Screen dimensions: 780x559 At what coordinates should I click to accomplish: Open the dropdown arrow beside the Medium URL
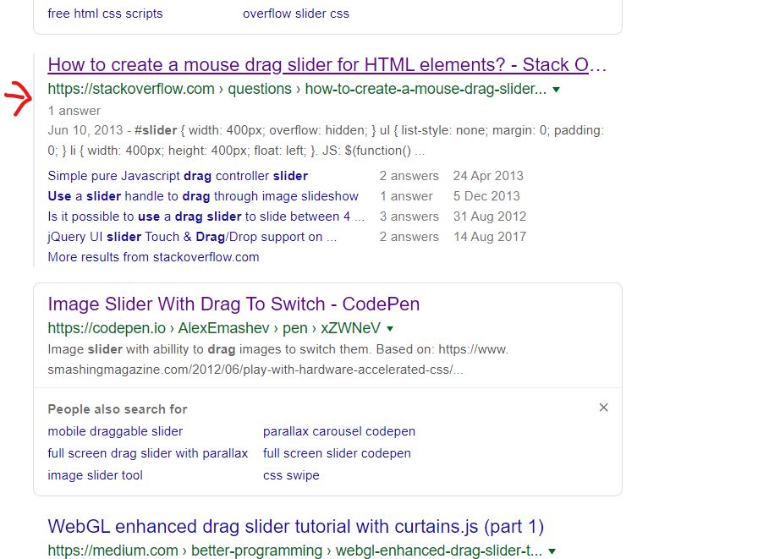click(x=553, y=551)
